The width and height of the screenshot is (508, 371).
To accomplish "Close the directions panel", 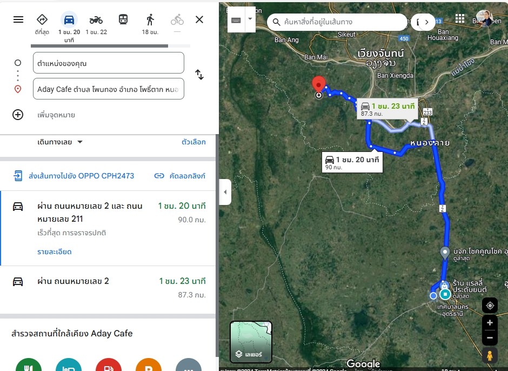I will (x=199, y=19).
